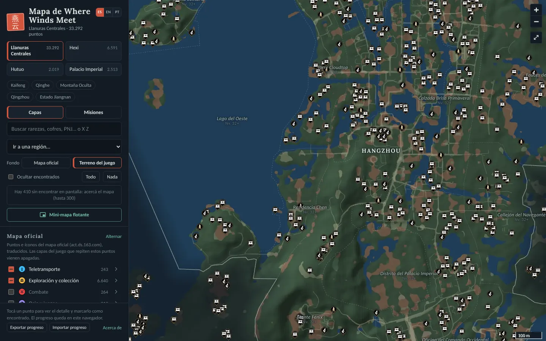Switch to the Misiones tab
This screenshot has width=546, height=341.
93,113
